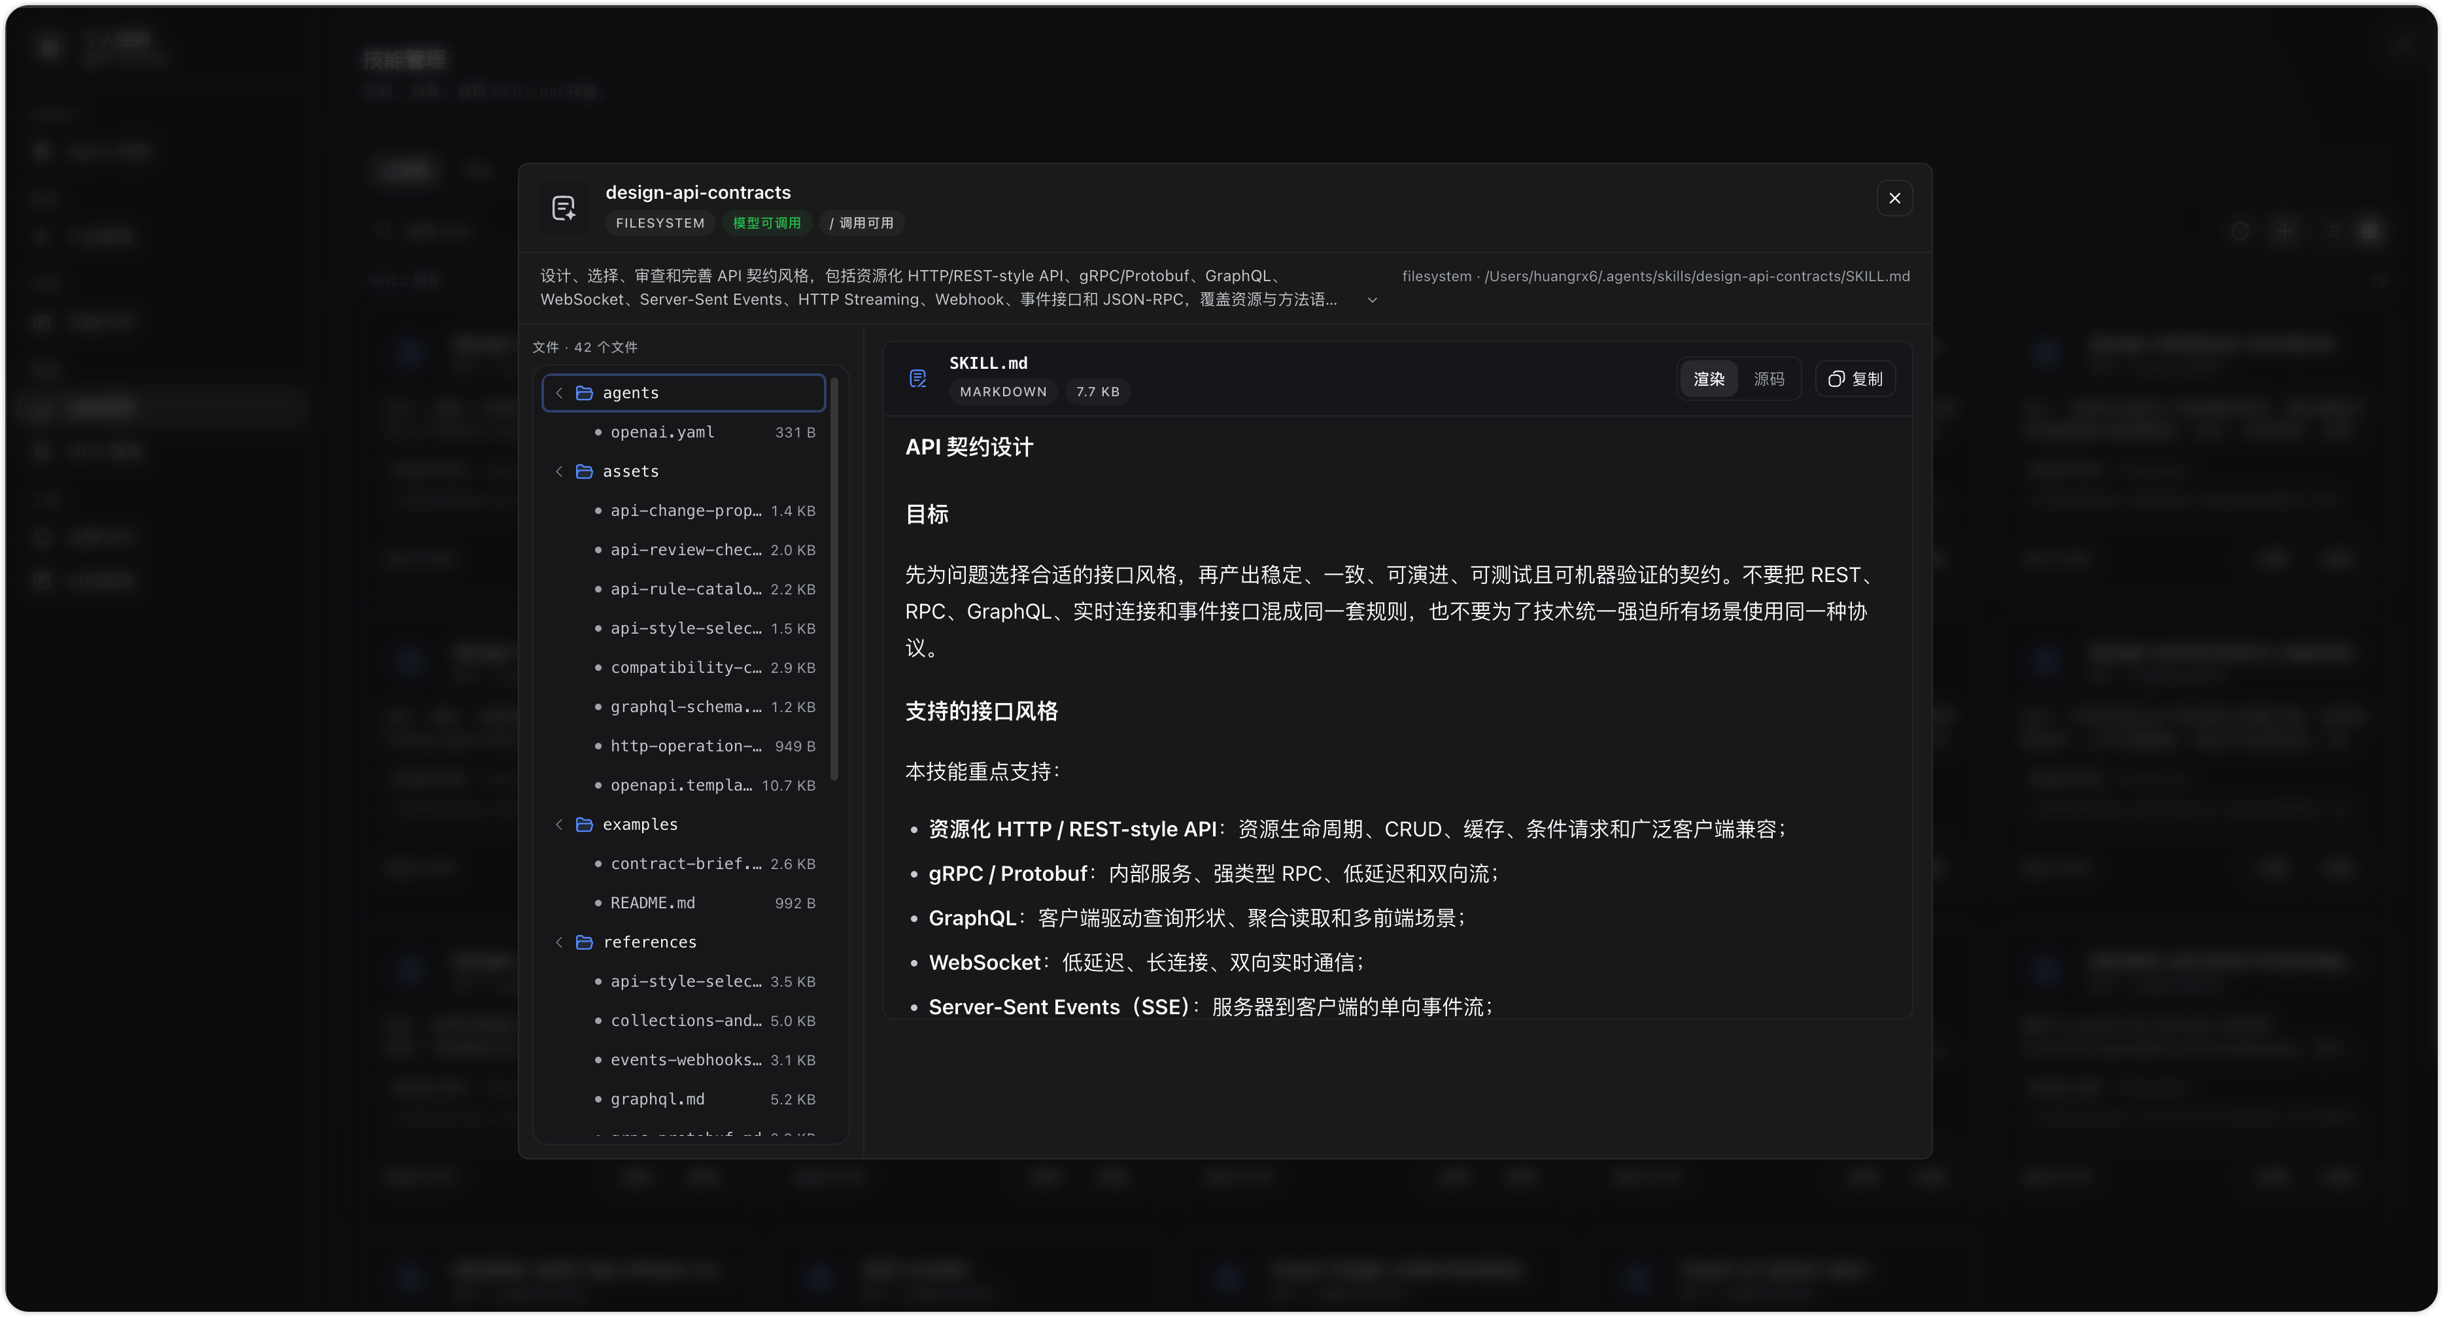
Task: Open the 3.5 KB api-style-selec… file in references
Action: (x=685, y=982)
